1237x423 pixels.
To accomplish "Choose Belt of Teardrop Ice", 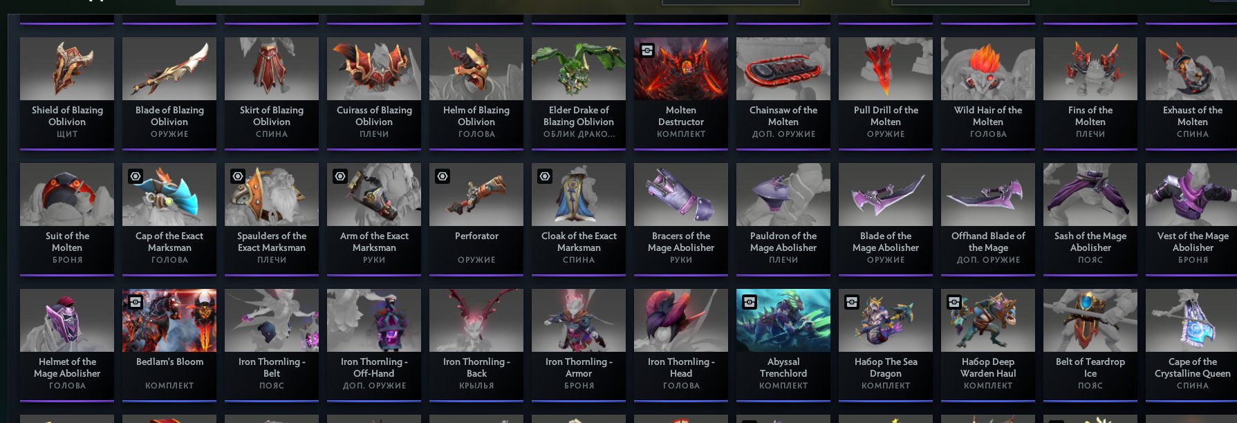I will tap(1090, 344).
